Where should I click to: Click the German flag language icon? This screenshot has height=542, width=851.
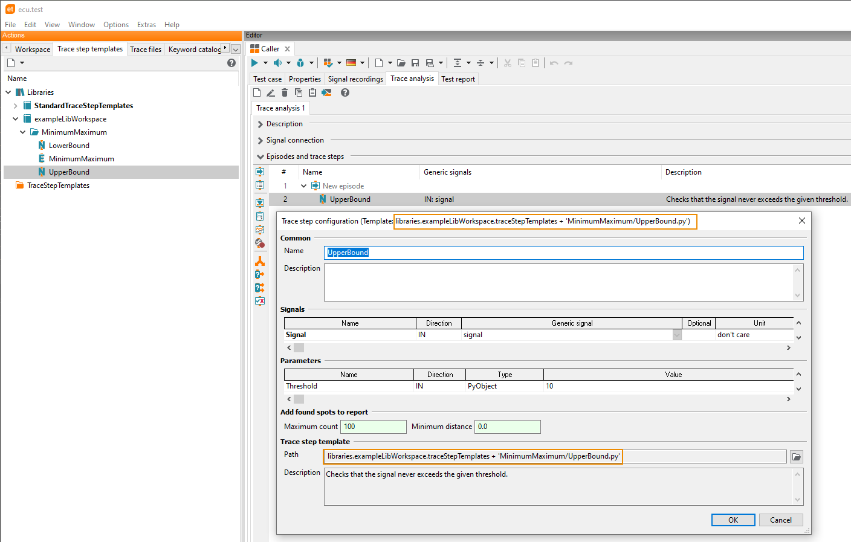pos(351,63)
